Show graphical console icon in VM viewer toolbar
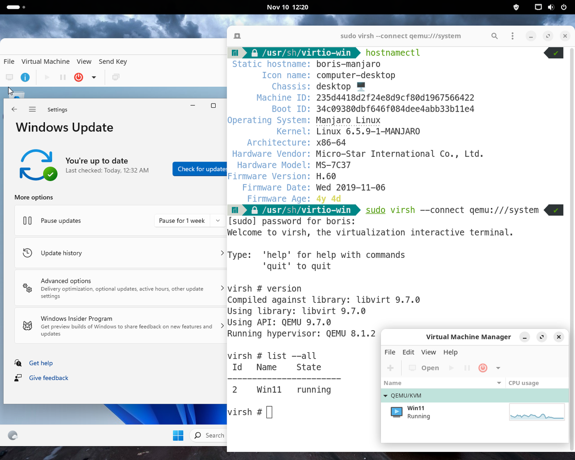 pos(9,77)
